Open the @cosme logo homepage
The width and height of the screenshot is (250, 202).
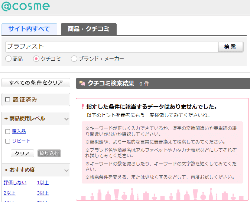26,6
